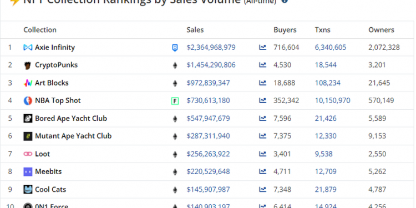Open Axie Infinity sales chart icon
This screenshot has width=416, height=208.
262,48
